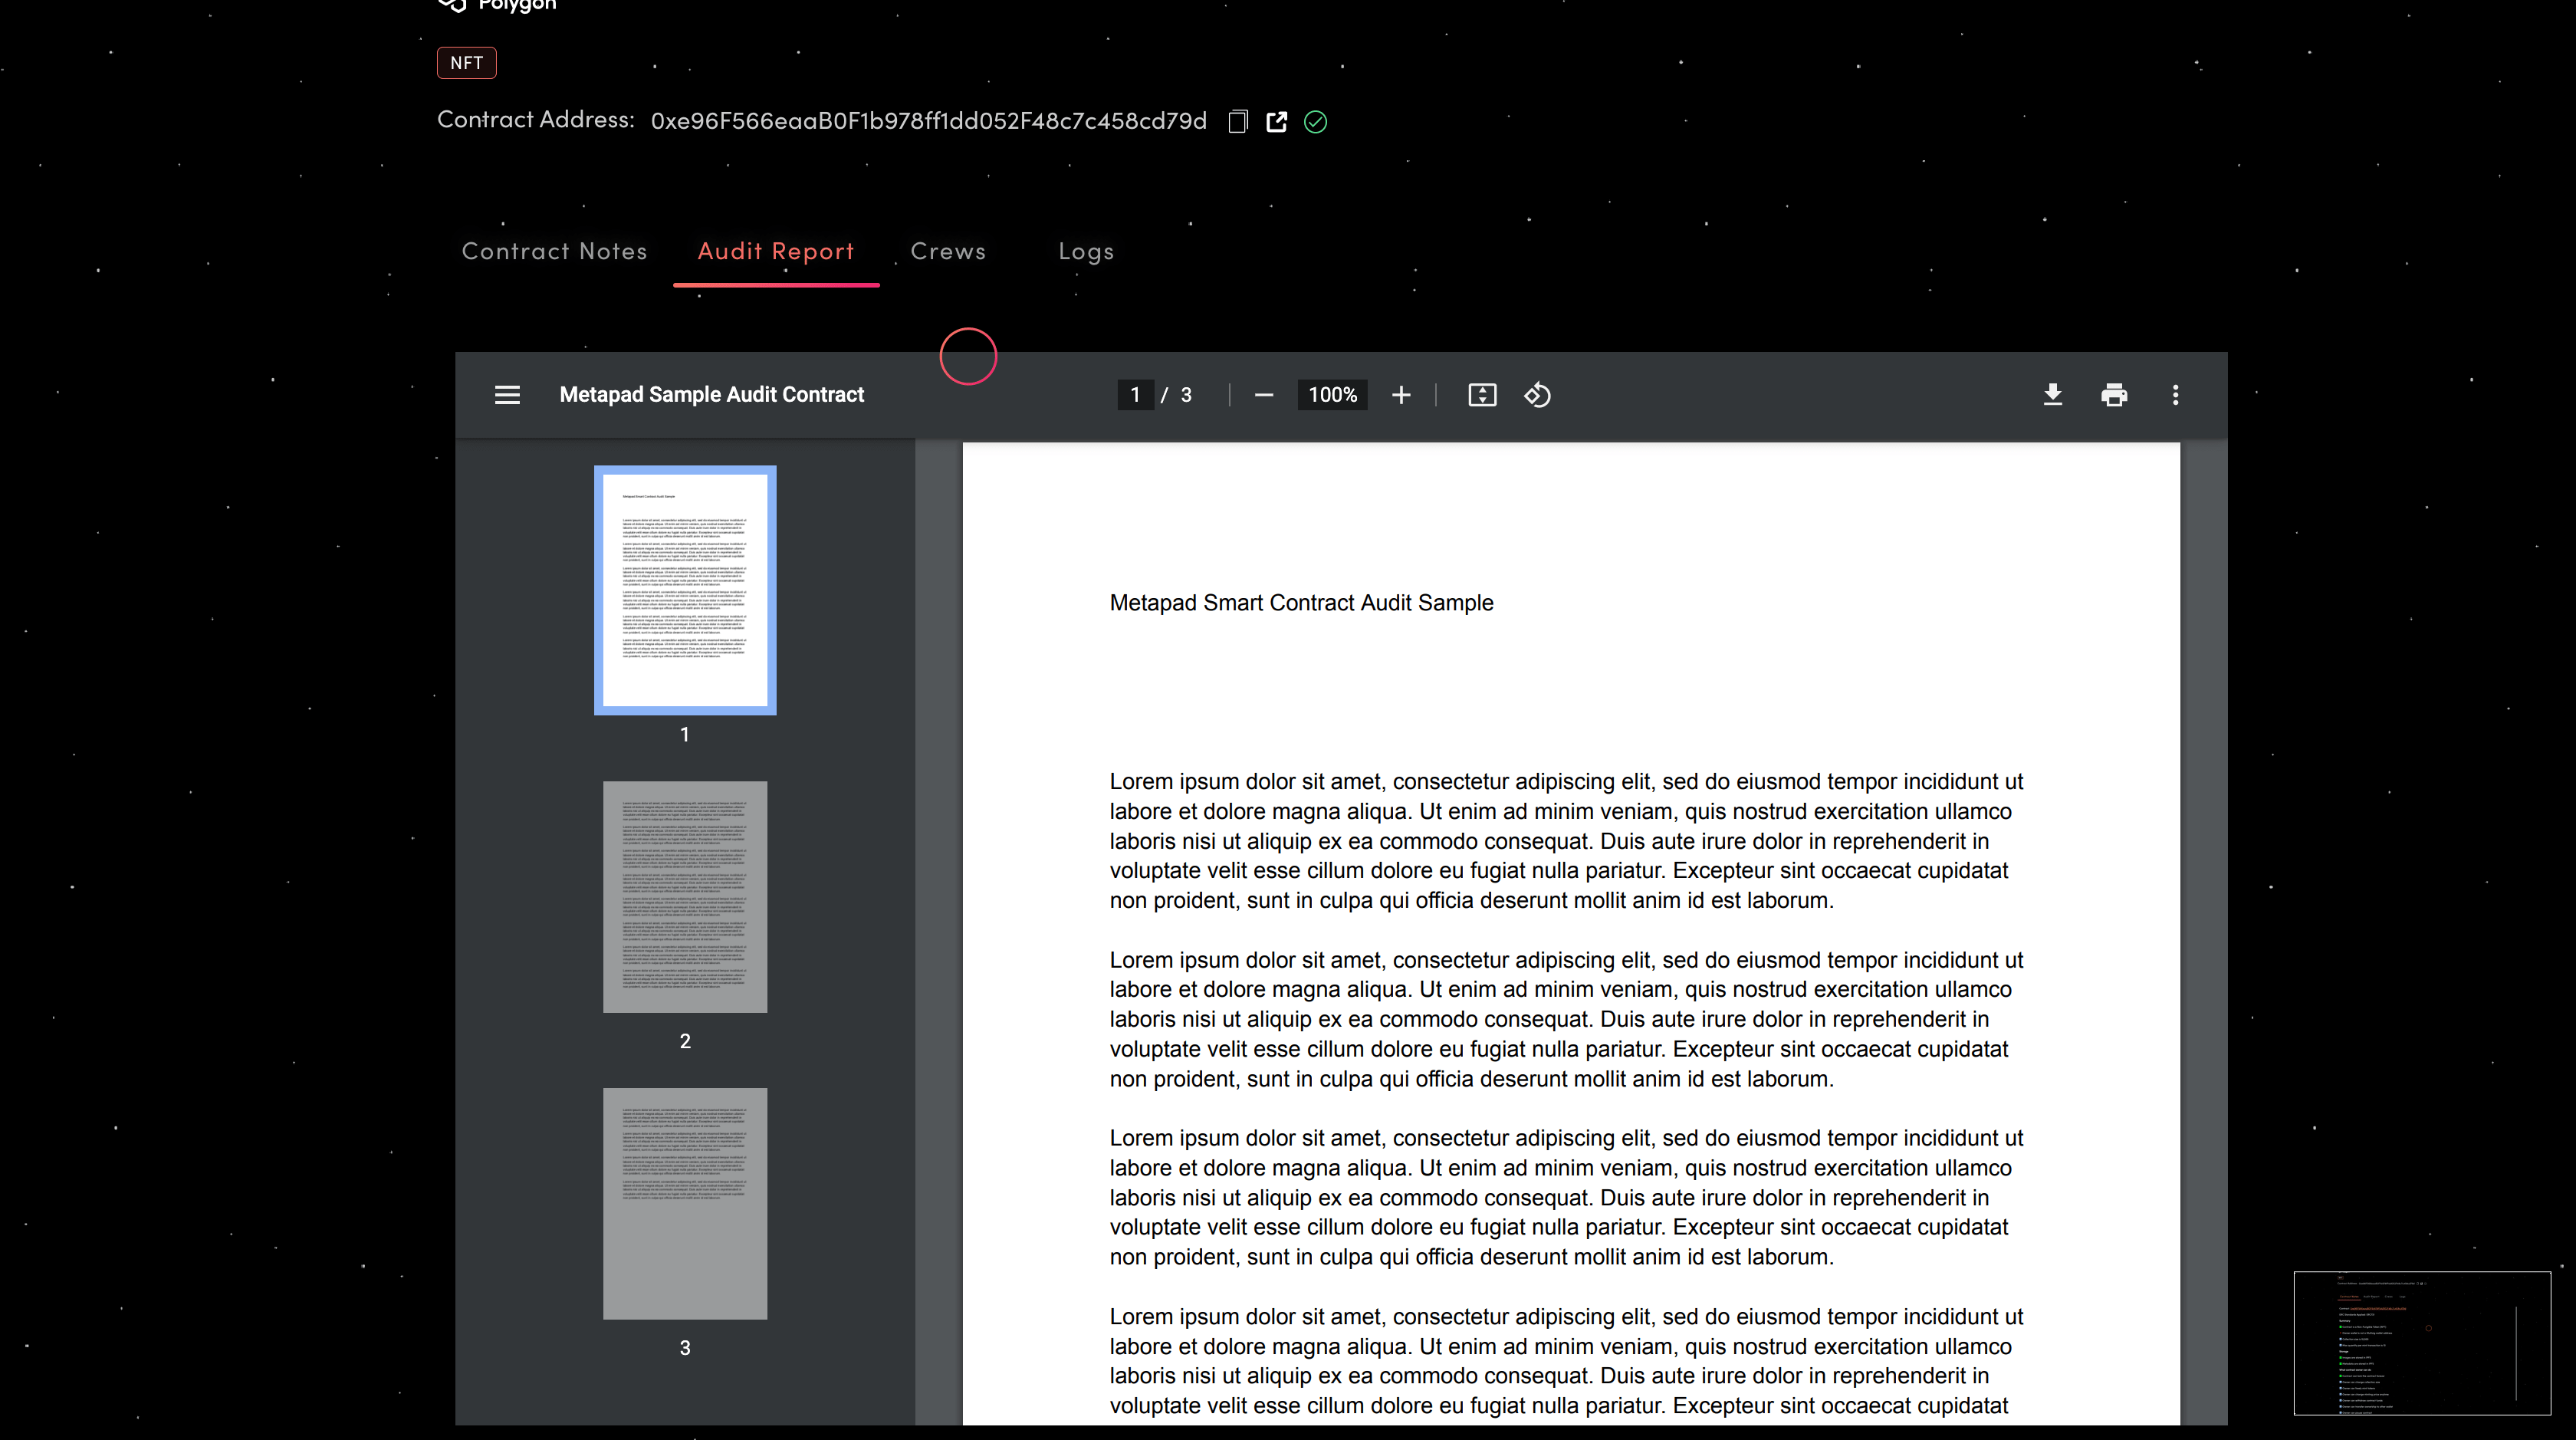Click page 2 thumbnail in sidebar
Image resolution: width=2576 pixels, height=1440 pixels.
coord(685,897)
